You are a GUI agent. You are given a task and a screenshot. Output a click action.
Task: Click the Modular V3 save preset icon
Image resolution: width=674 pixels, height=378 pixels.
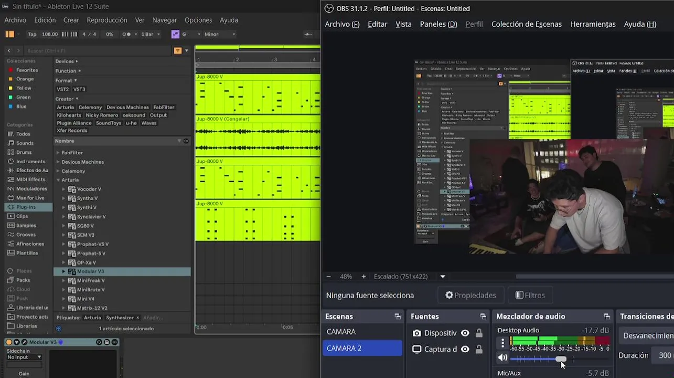coord(107,342)
